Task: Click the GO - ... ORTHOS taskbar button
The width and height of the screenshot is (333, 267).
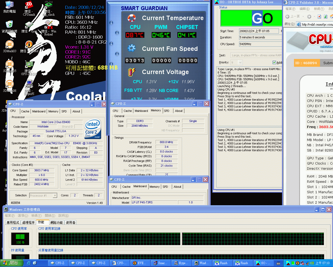Action: click(x=263, y=263)
